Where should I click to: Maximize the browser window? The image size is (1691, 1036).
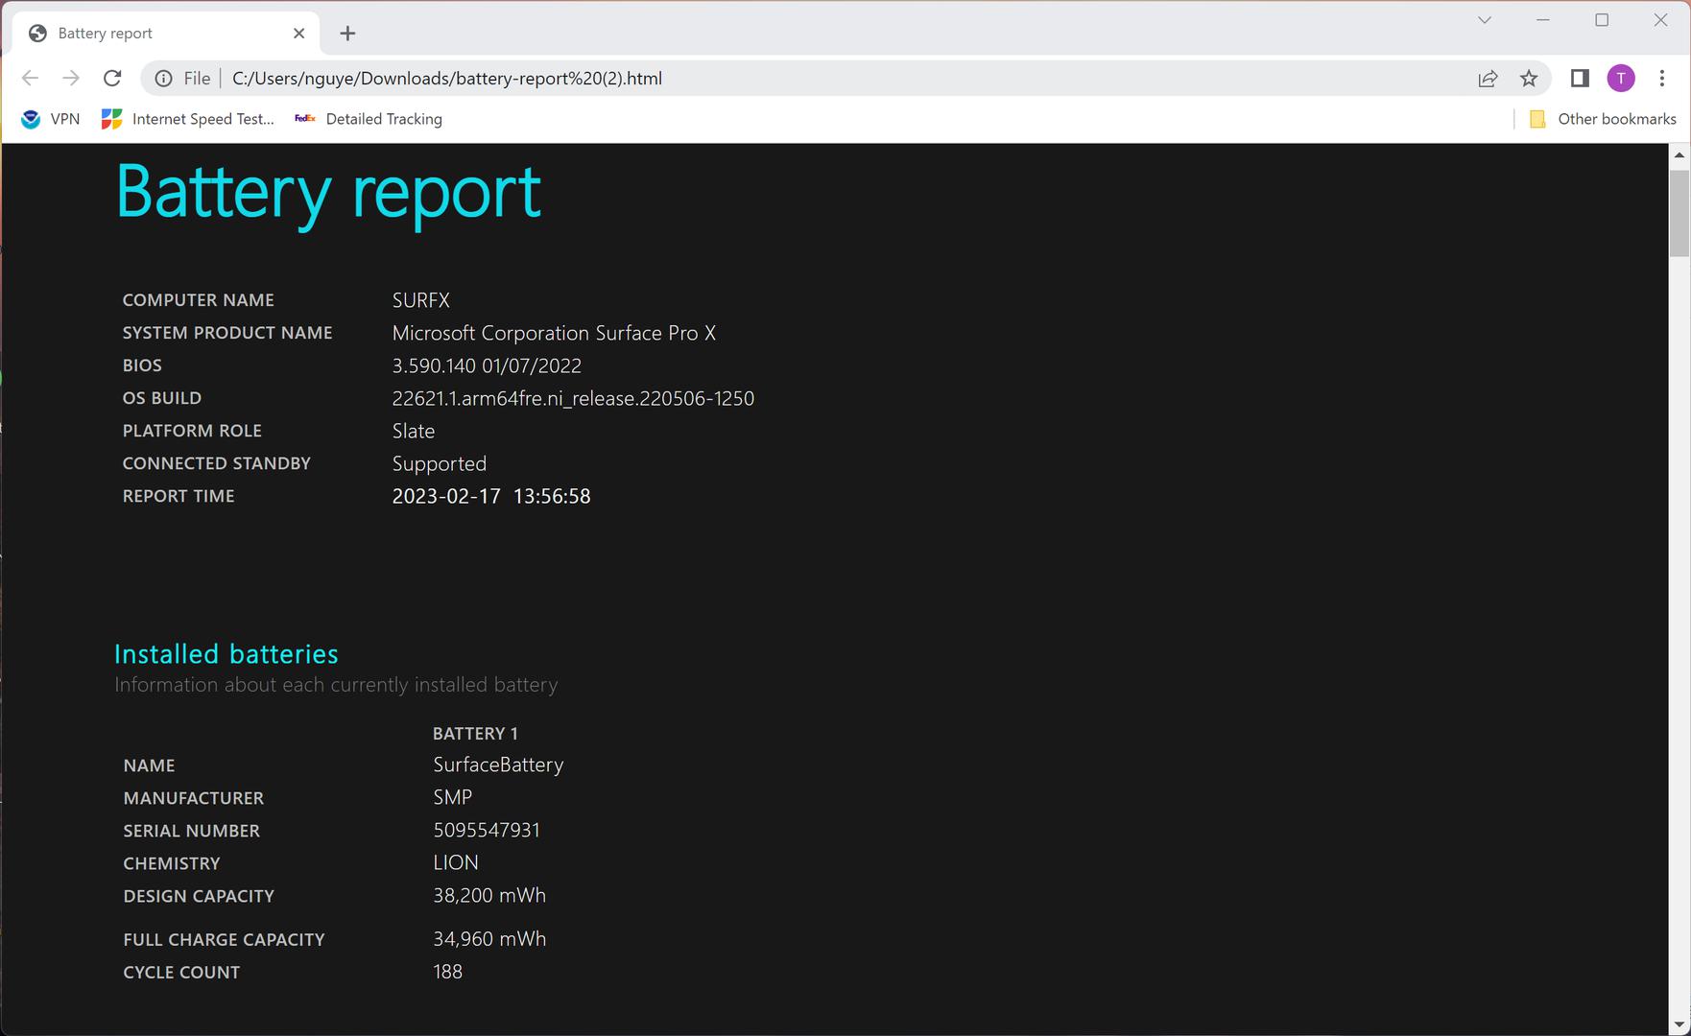[x=1602, y=20]
